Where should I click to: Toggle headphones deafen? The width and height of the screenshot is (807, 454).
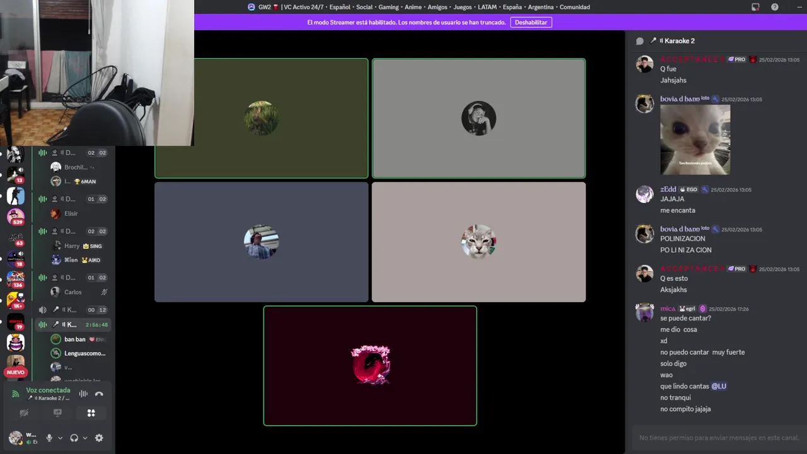[x=74, y=438]
